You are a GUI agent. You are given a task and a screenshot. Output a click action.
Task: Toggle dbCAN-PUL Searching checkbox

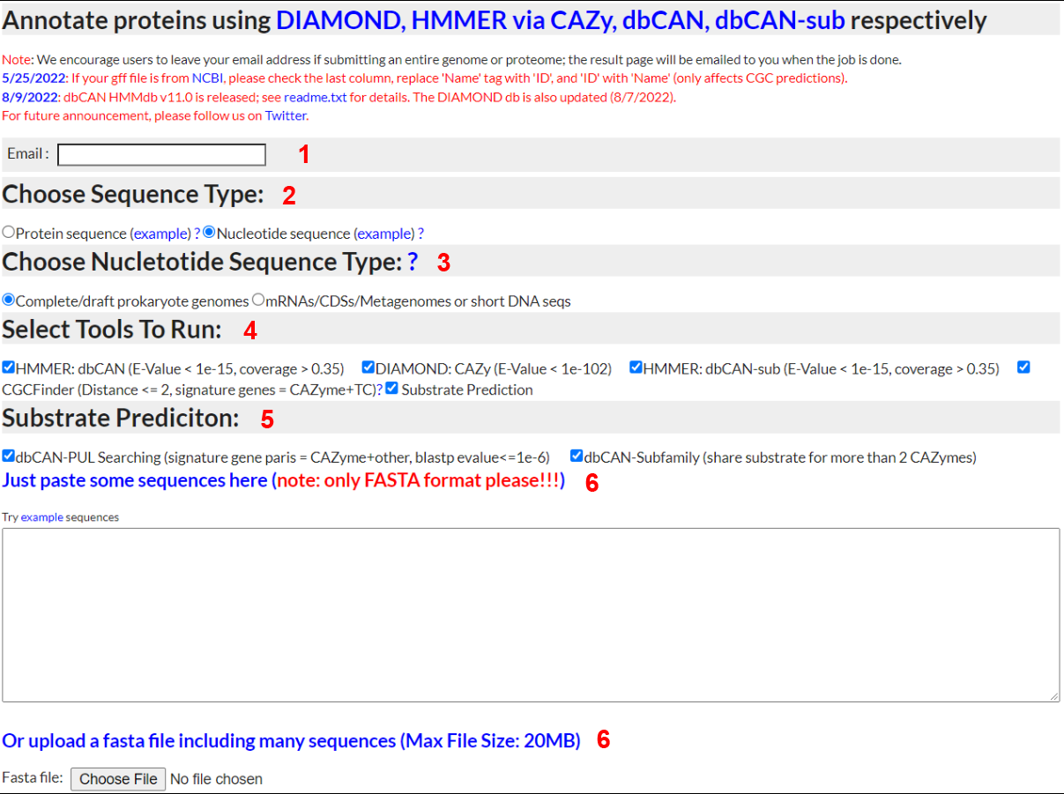pos(9,456)
